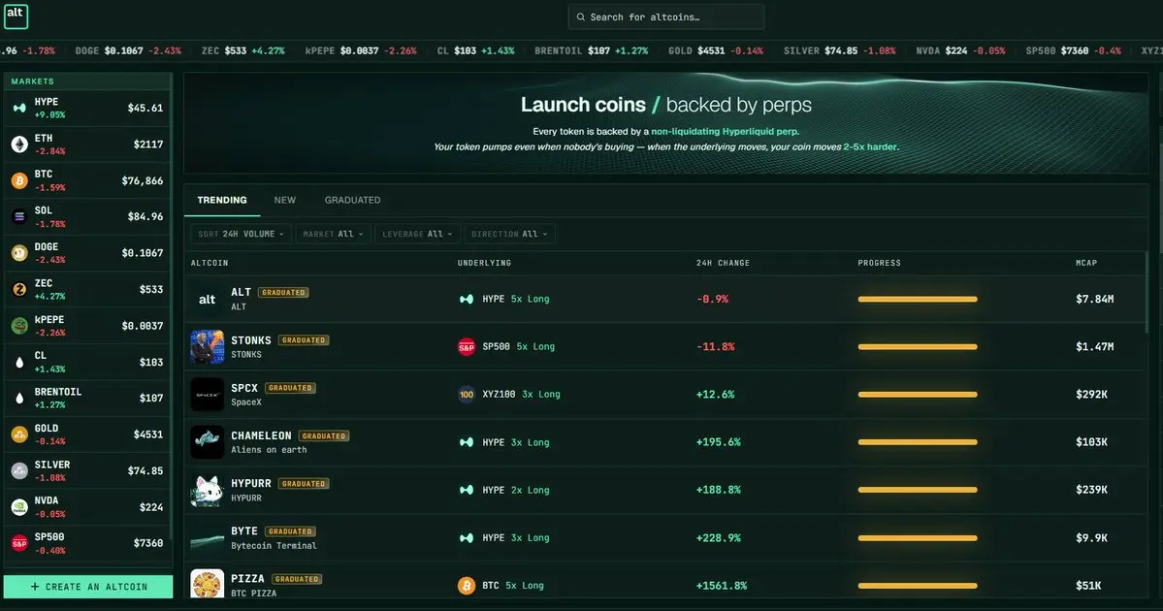Click the HYPE underlying icon in ALT row
The image size is (1163, 611).
(467, 299)
